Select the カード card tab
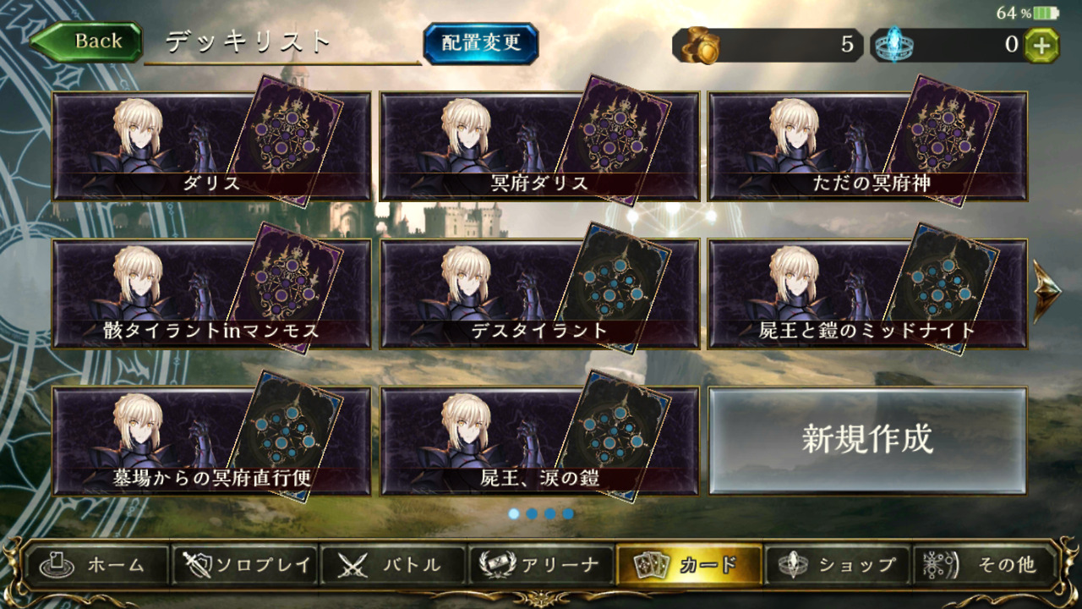This screenshot has width=1082, height=609. pos(689,565)
